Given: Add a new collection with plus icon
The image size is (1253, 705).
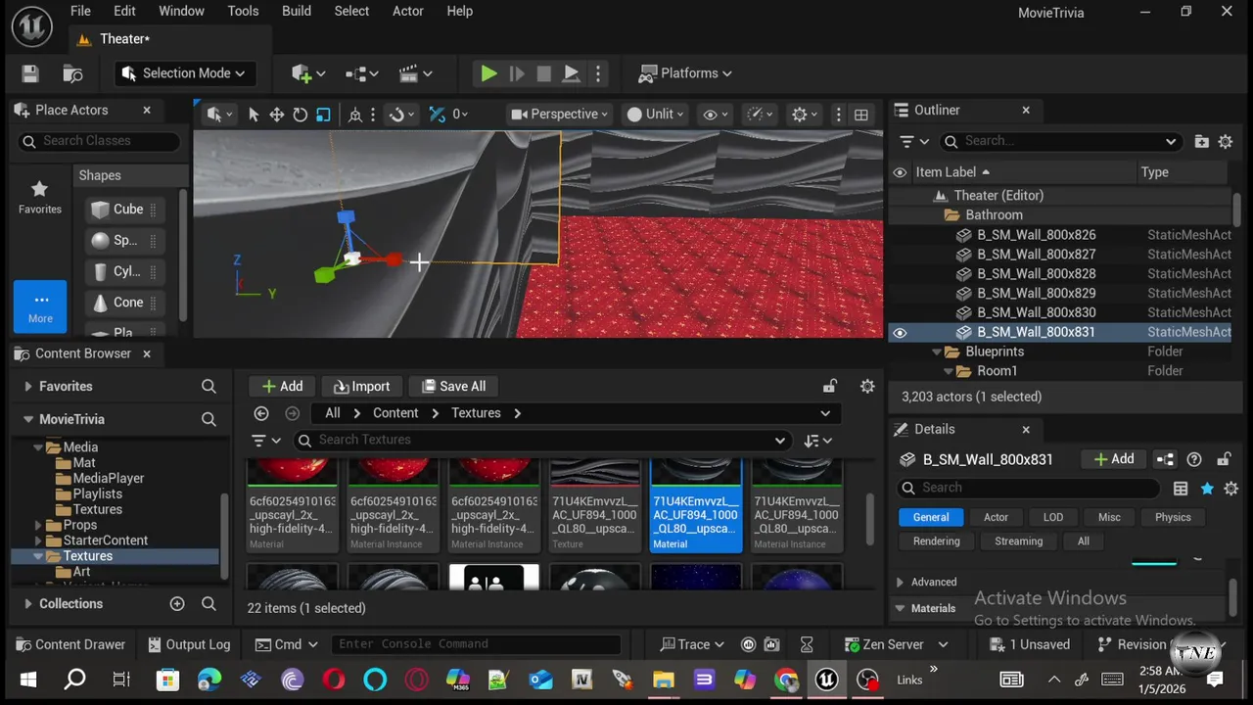Looking at the screenshot, I should [x=177, y=604].
